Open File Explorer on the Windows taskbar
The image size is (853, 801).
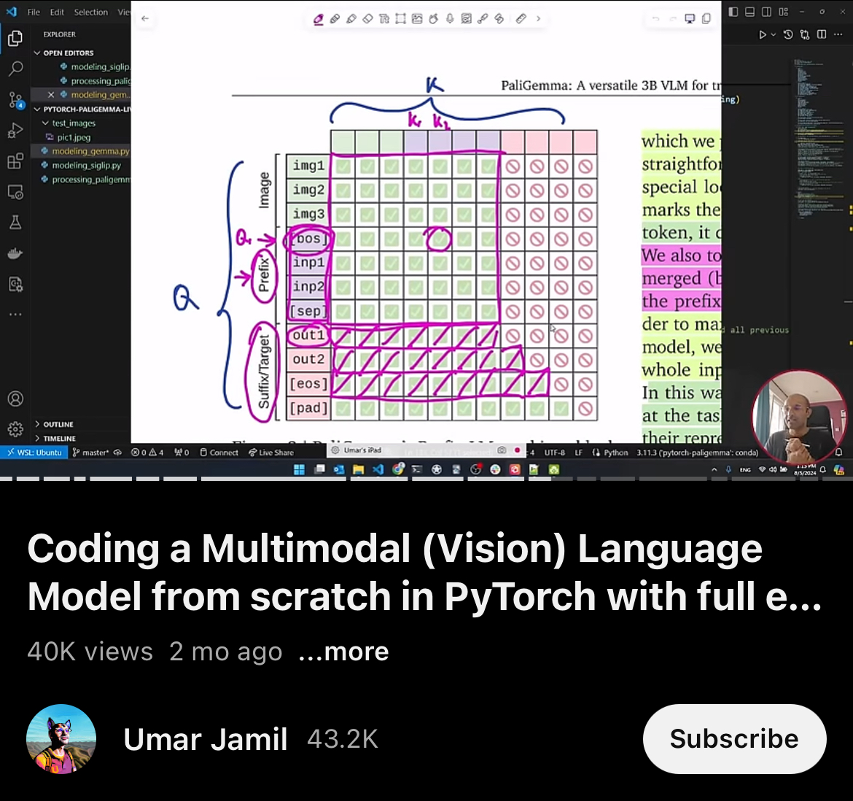click(358, 470)
